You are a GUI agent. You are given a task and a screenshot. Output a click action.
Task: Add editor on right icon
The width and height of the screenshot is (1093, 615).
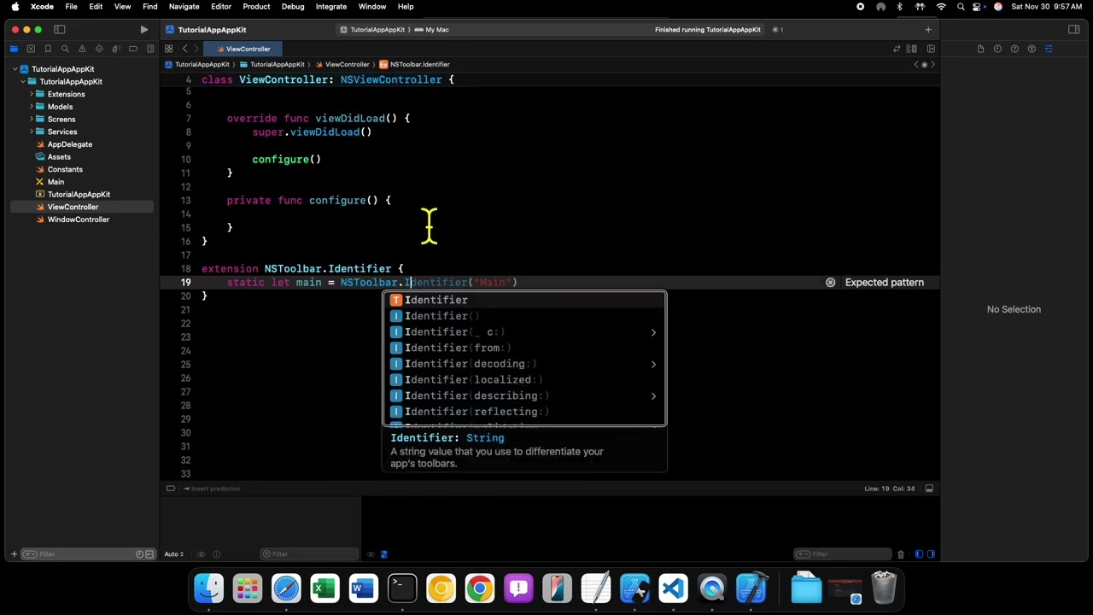coord(929,49)
